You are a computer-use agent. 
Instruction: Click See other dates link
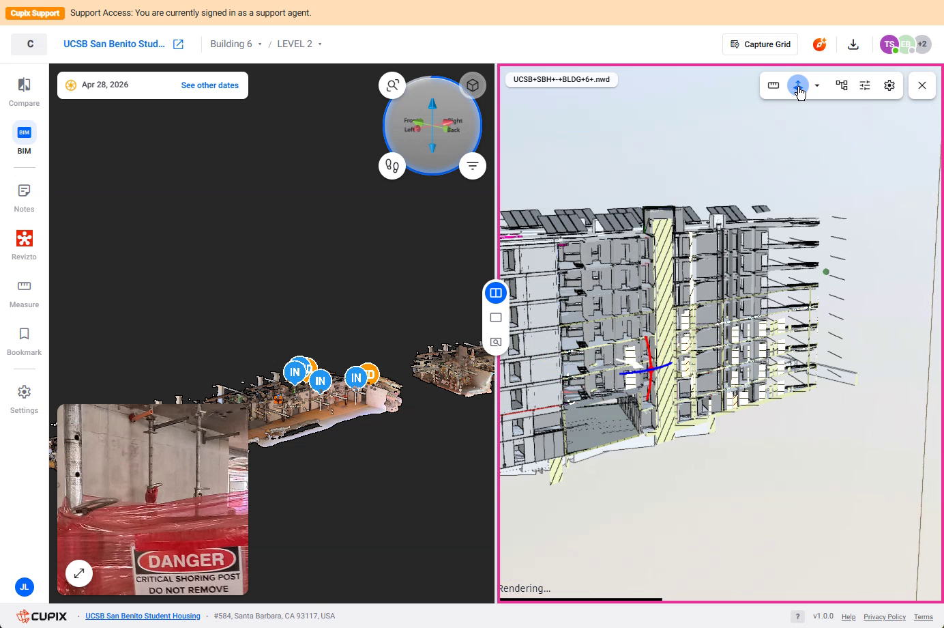click(210, 85)
